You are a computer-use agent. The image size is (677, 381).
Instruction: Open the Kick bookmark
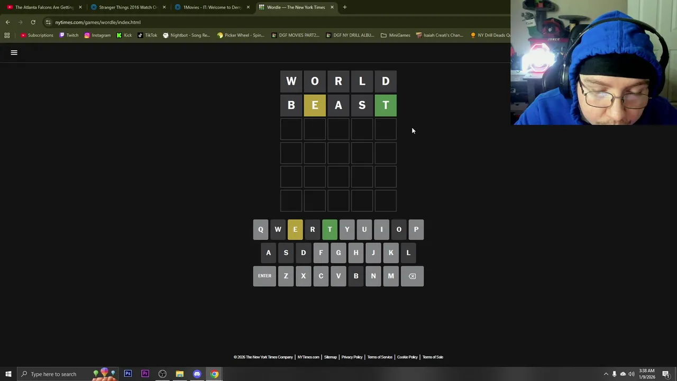tap(124, 35)
